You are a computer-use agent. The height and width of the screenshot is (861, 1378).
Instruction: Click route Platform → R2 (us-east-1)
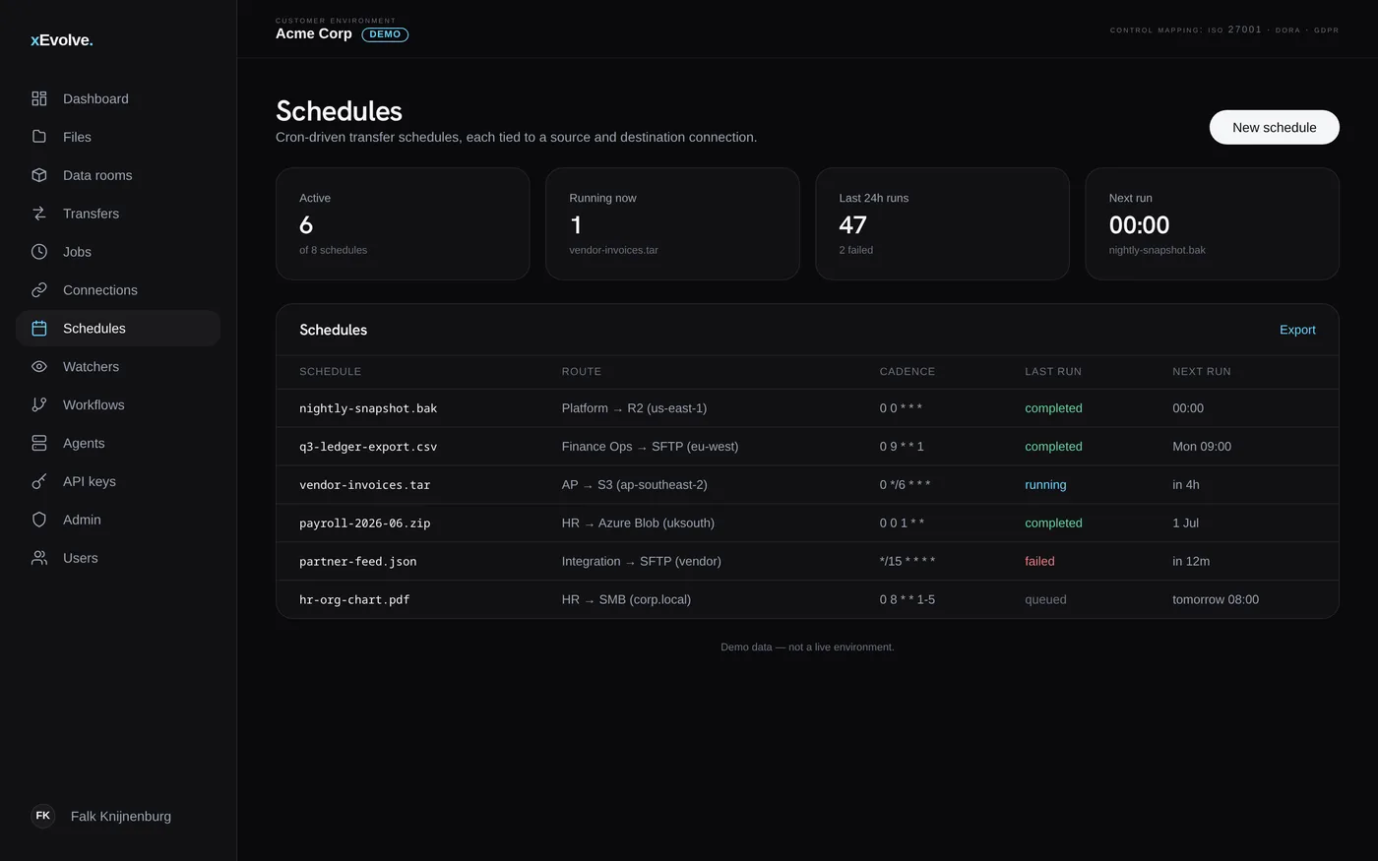pyautogui.click(x=634, y=408)
